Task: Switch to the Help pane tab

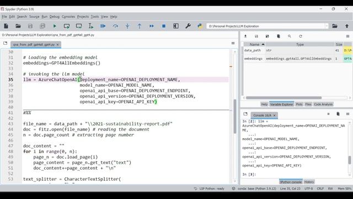Action: 264,104
